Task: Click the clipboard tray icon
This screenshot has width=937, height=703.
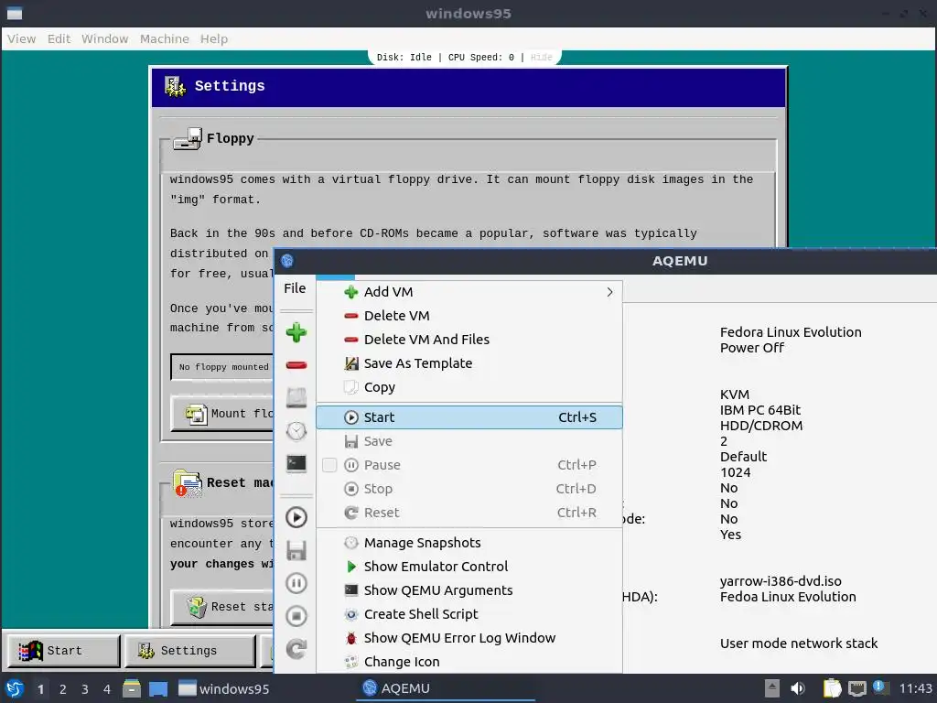Action: tap(832, 688)
